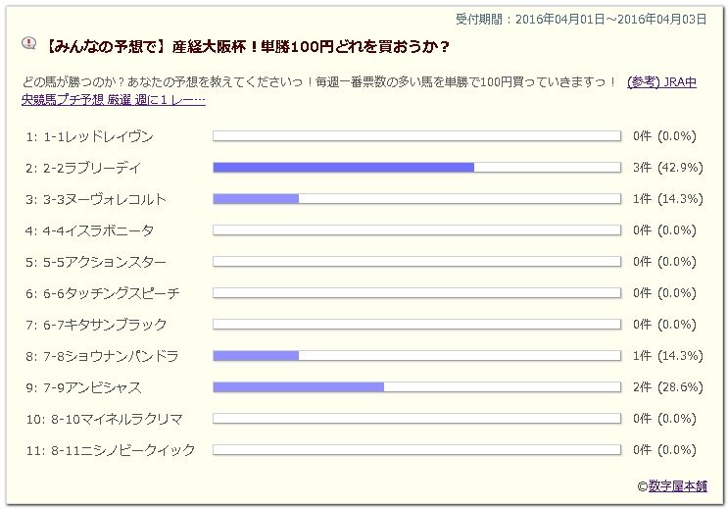
Task: Click the empty bar for キタサンブラック
Action: point(417,325)
